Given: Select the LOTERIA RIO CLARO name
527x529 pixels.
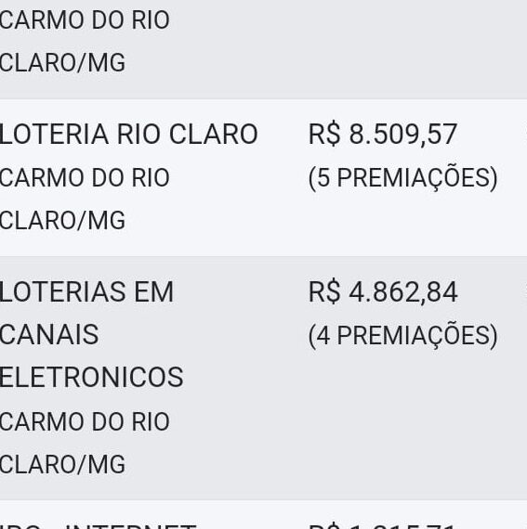Looking at the screenshot, I should tap(128, 135).
